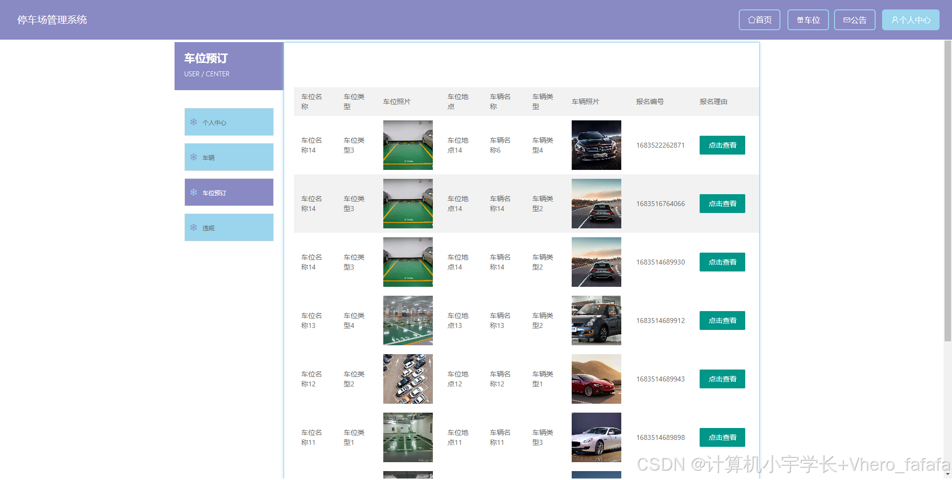Image resolution: width=952 pixels, height=480 pixels.
Task: Click the vertical page scrollbar
Action: point(948,191)
